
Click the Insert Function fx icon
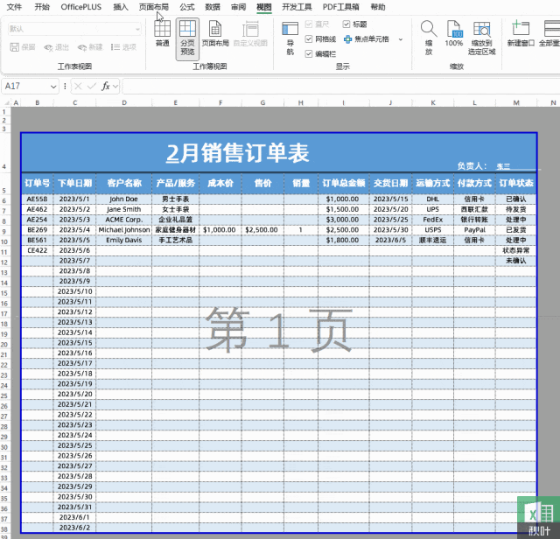[x=106, y=86]
